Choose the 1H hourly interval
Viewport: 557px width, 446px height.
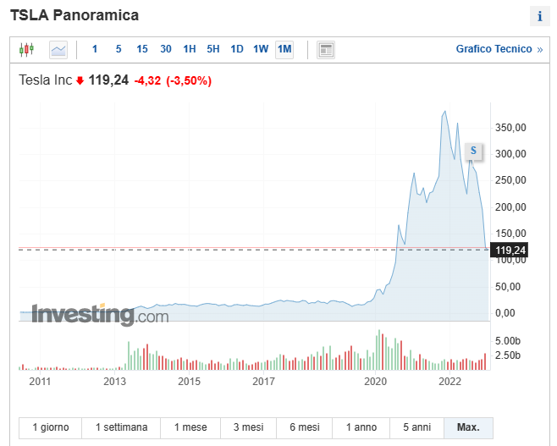[x=190, y=49]
